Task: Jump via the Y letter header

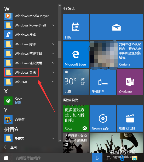Action: point(6,110)
